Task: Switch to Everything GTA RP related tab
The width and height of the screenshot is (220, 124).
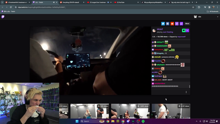Action: tap(71, 2)
